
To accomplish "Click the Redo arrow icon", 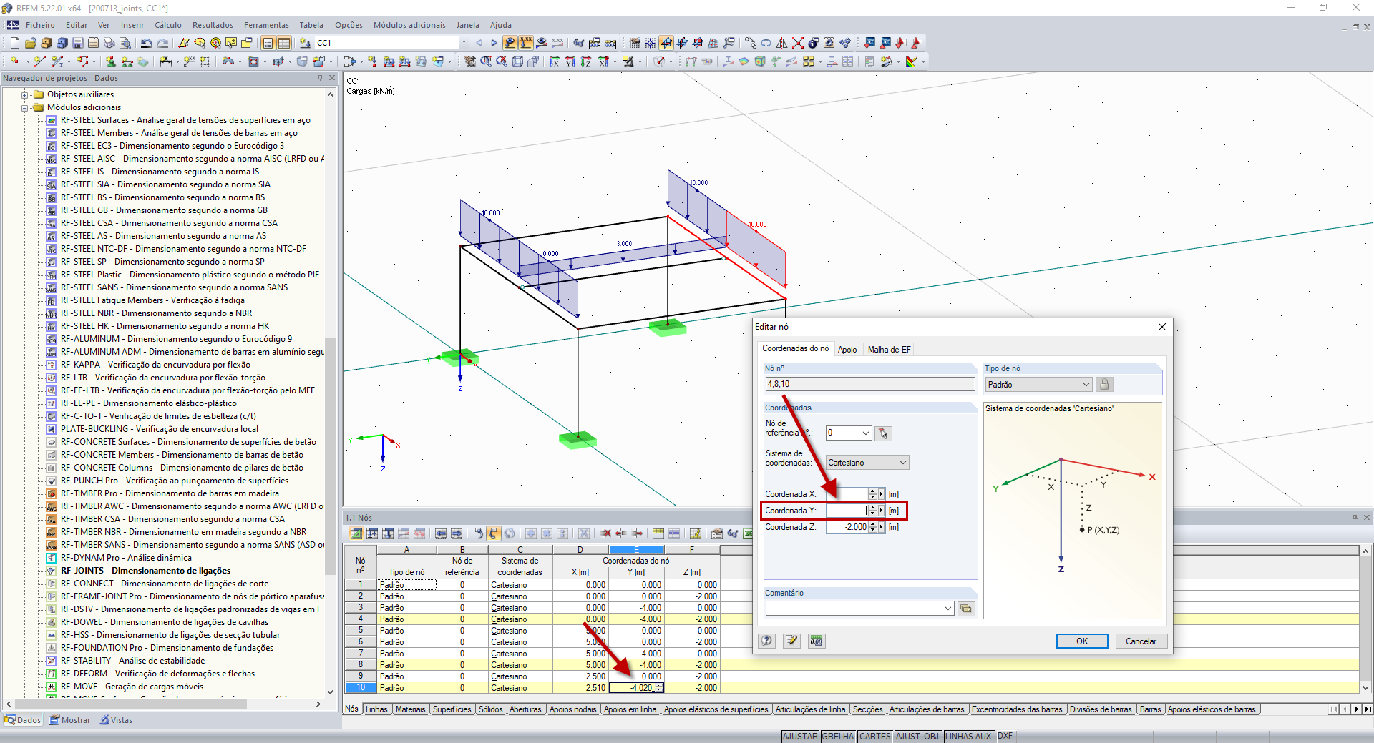I will (x=162, y=43).
